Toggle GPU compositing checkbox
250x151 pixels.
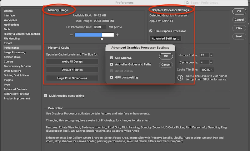coord(112,77)
